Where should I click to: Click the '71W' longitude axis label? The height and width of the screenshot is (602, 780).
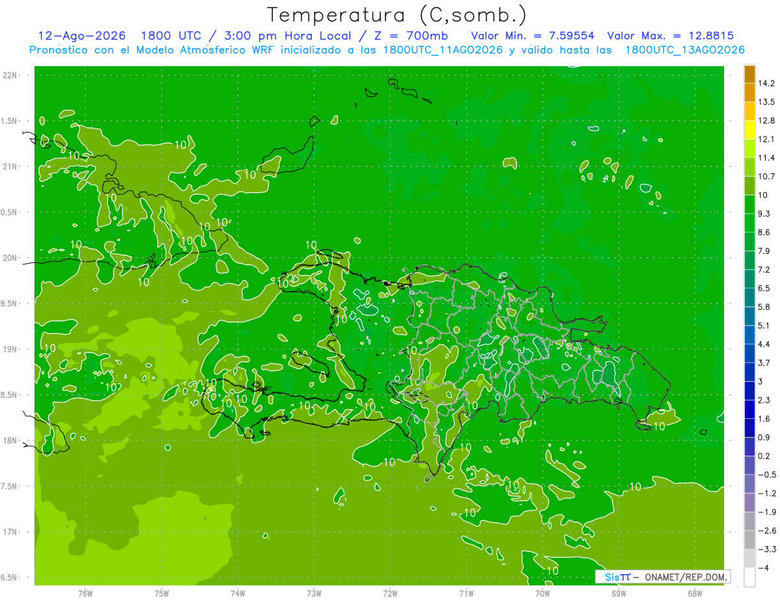(x=466, y=594)
